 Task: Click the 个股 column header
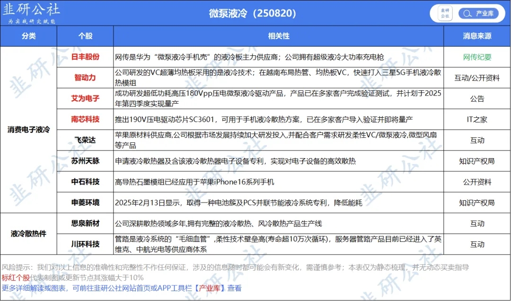[x=85, y=36]
